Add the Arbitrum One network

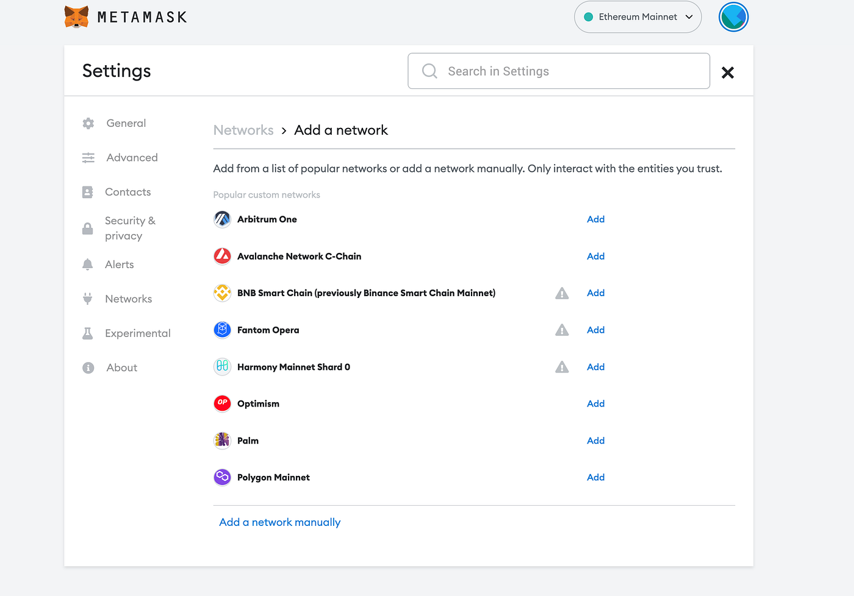595,219
